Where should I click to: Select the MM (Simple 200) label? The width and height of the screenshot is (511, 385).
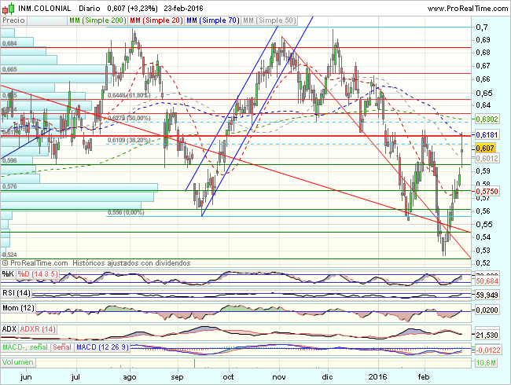(97, 20)
